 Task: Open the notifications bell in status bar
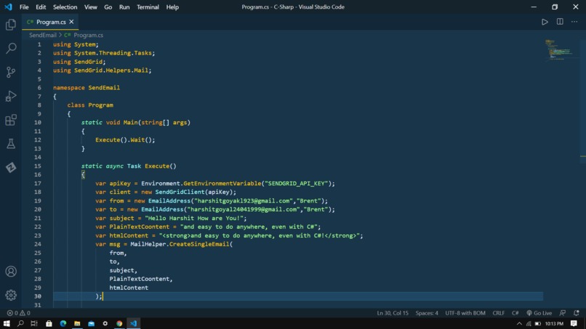577,313
